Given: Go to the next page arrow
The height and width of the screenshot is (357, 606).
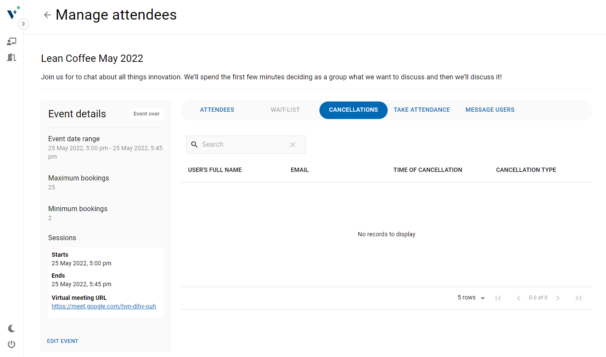Looking at the screenshot, I should point(558,298).
